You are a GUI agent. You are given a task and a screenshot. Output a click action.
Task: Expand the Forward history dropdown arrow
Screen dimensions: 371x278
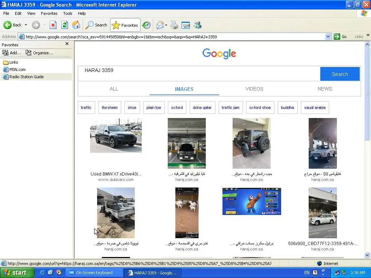pyautogui.click(x=44, y=25)
